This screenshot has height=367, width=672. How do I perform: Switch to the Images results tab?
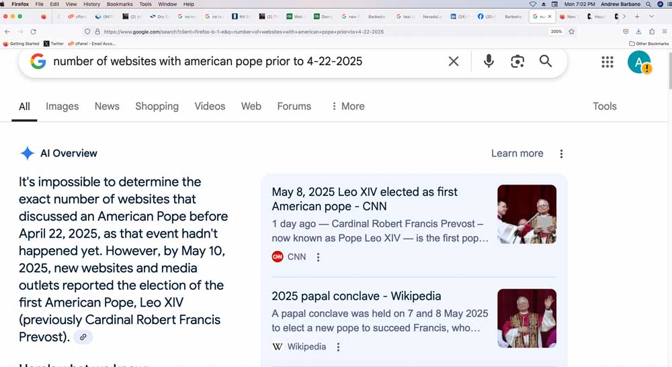62,106
